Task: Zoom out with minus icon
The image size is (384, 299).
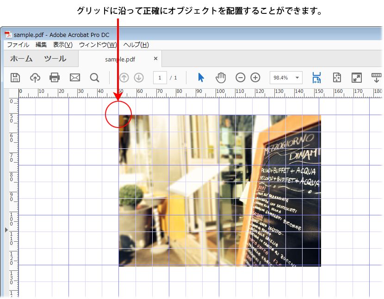Action: (x=240, y=78)
